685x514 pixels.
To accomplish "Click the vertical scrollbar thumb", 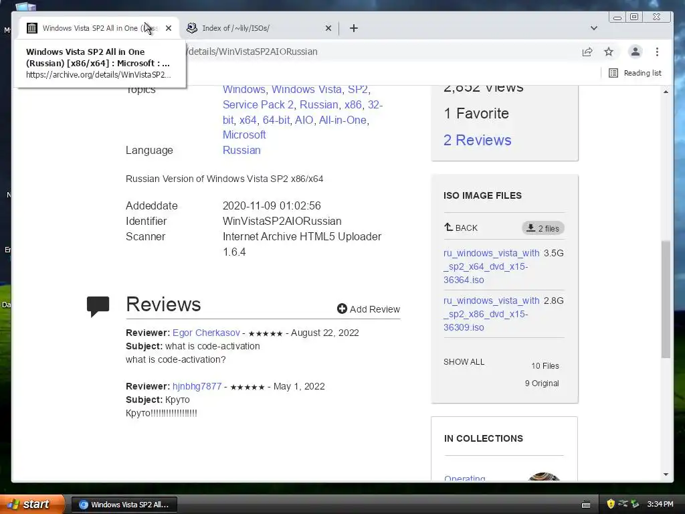I will click(666, 299).
